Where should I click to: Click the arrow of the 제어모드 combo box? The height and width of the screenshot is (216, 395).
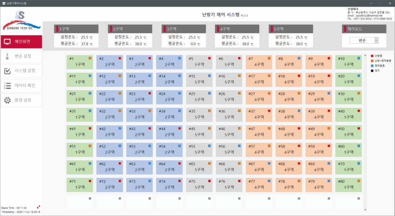tap(376, 41)
